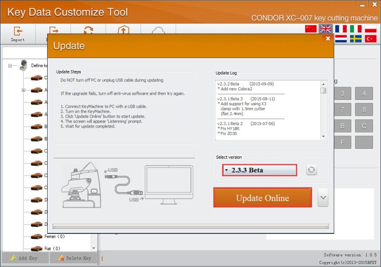381x267 pixels.
Task: Click the upload arrow toolbar icon
Action: coord(124,29)
